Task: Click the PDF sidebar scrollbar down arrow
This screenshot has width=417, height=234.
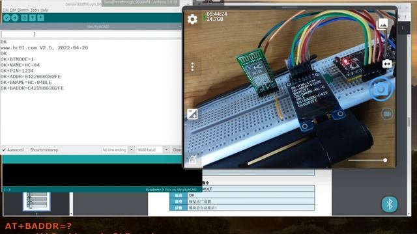Action: click(x=71, y=214)
